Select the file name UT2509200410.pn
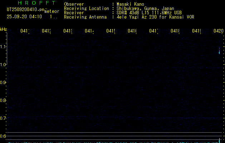Viewport: 225px width, 143px height. 26,10
